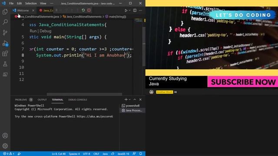Click the Run code lens above main
This screenshot has height=156, width=278.
coord(33,31)
